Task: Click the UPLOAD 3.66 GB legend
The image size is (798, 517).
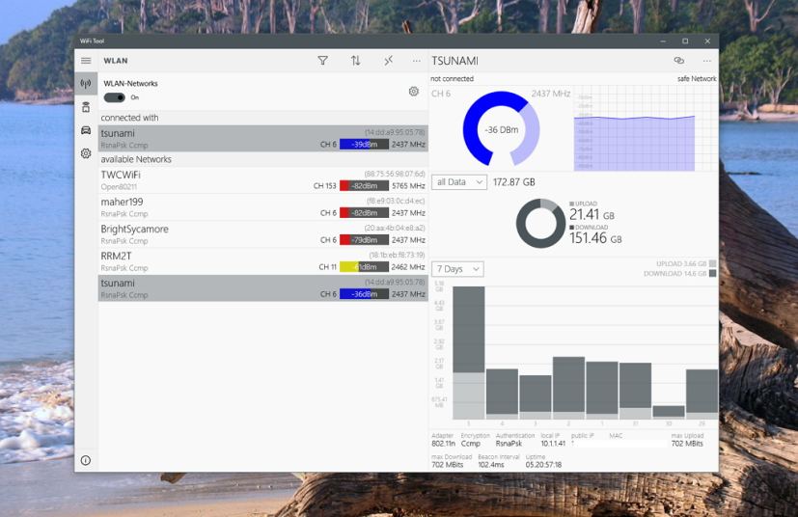Action: pos(686,263)
